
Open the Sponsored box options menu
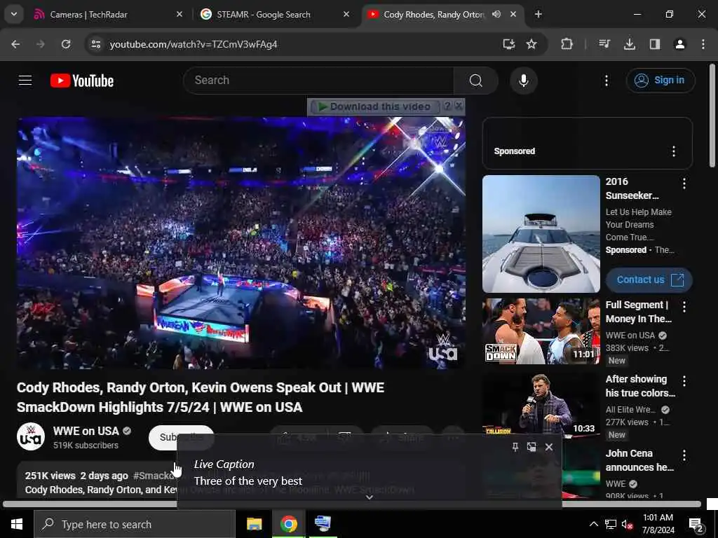pyautogui.click(x=674, y=151)
